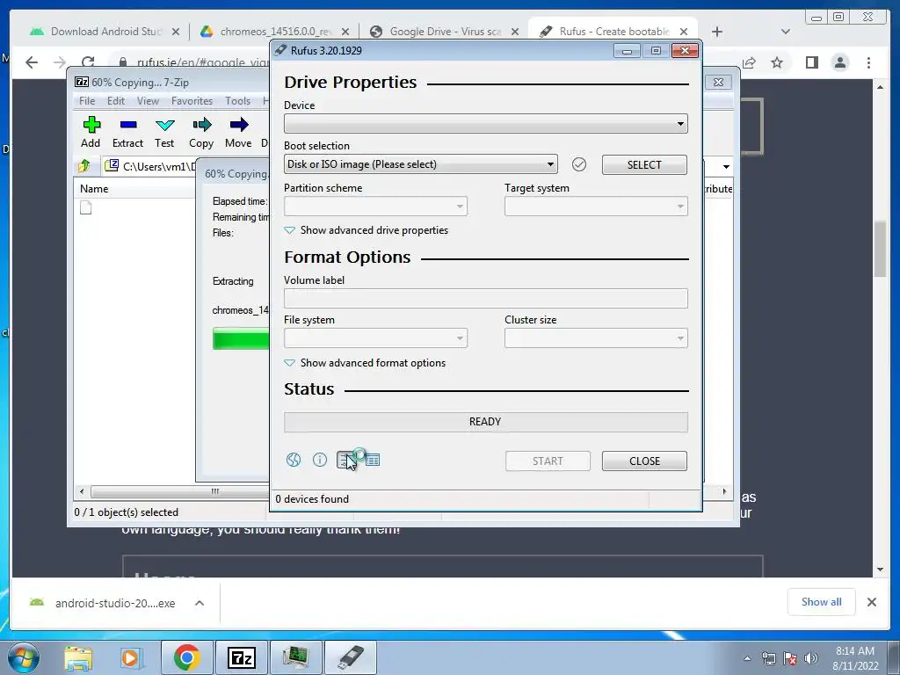The image size is (900, 675).
Task: Click the web page vertical scrollbar thumb
Action: click(x=880, y=249)
